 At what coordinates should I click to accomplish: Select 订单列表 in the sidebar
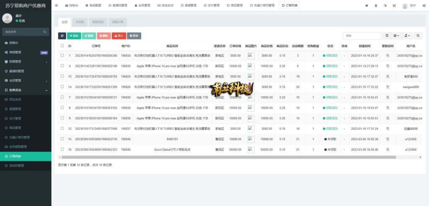point(26,156)
